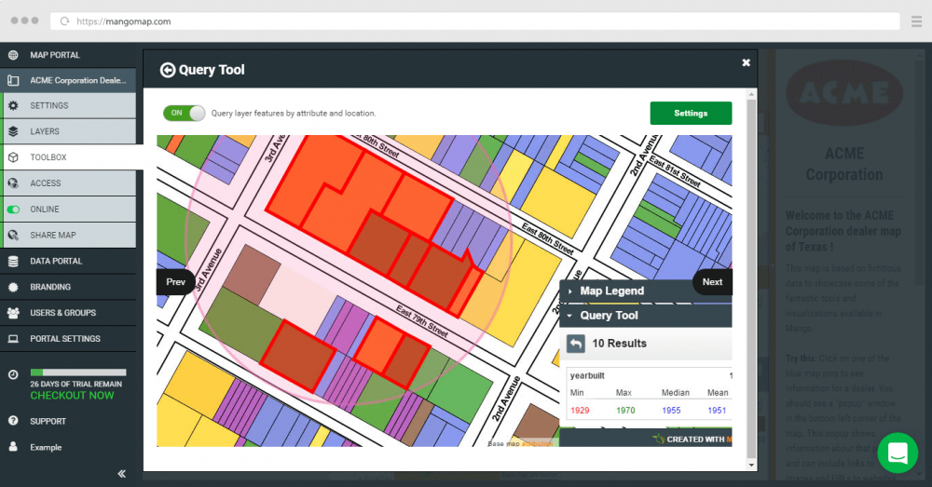The width and height of the screenshot is (932, 487).
Task: Click the Toolbox cube icon
Action: click(x=13, y=157)
